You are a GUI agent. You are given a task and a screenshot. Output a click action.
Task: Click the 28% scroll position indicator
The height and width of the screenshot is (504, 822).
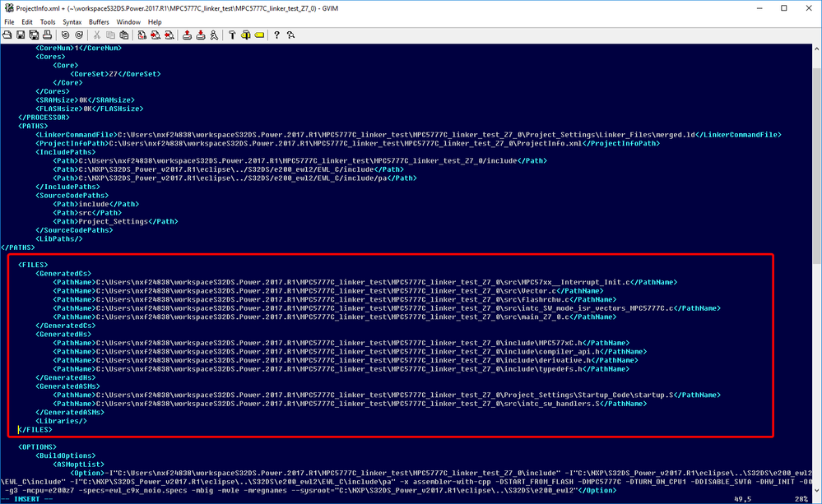(x=801, y=499)
